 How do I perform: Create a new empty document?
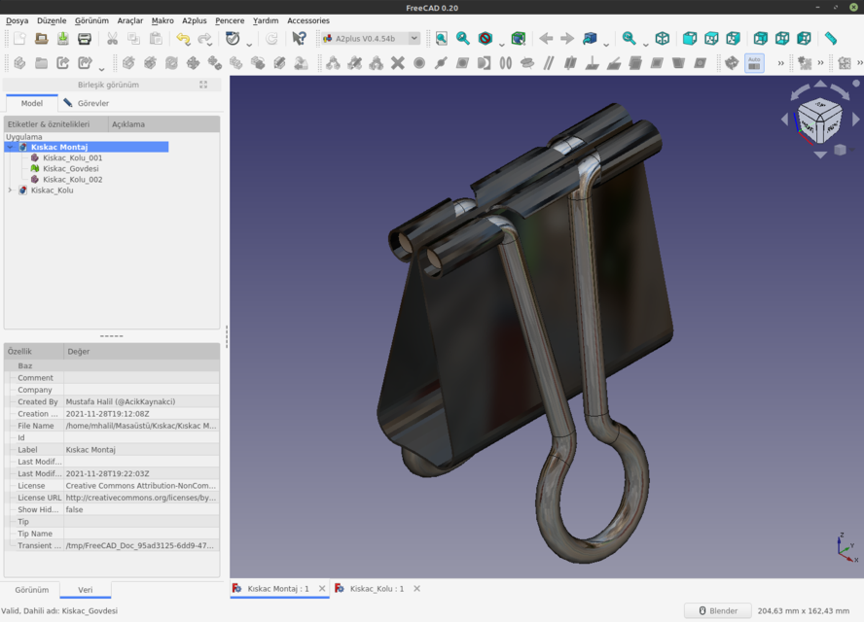19,39
